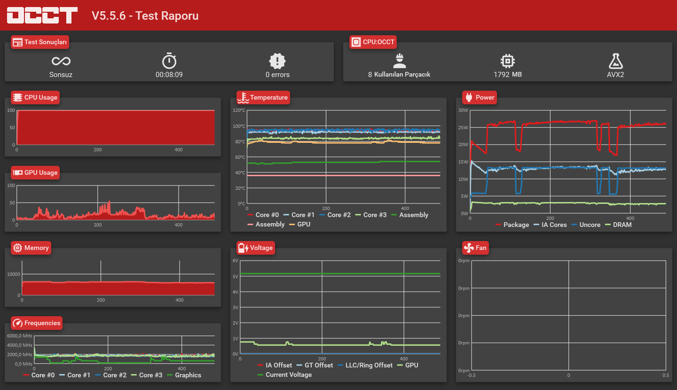Click the worker threads icon

[x=399, y=61]
